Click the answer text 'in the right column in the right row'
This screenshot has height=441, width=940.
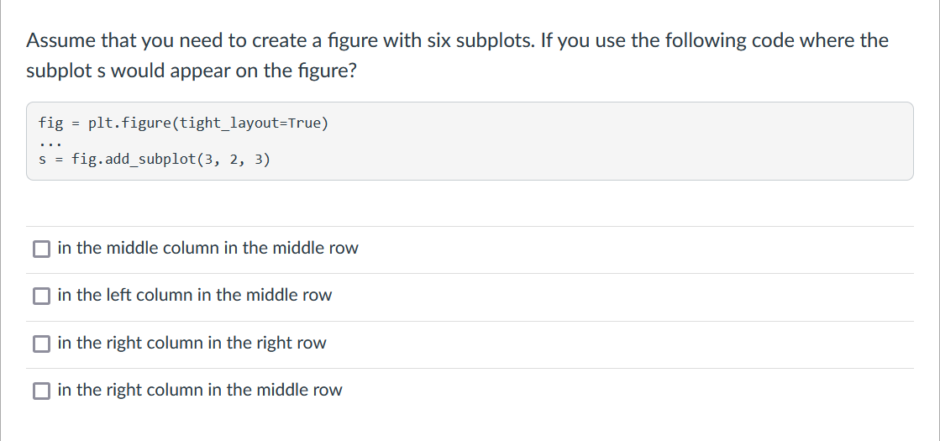coord(192,343)
